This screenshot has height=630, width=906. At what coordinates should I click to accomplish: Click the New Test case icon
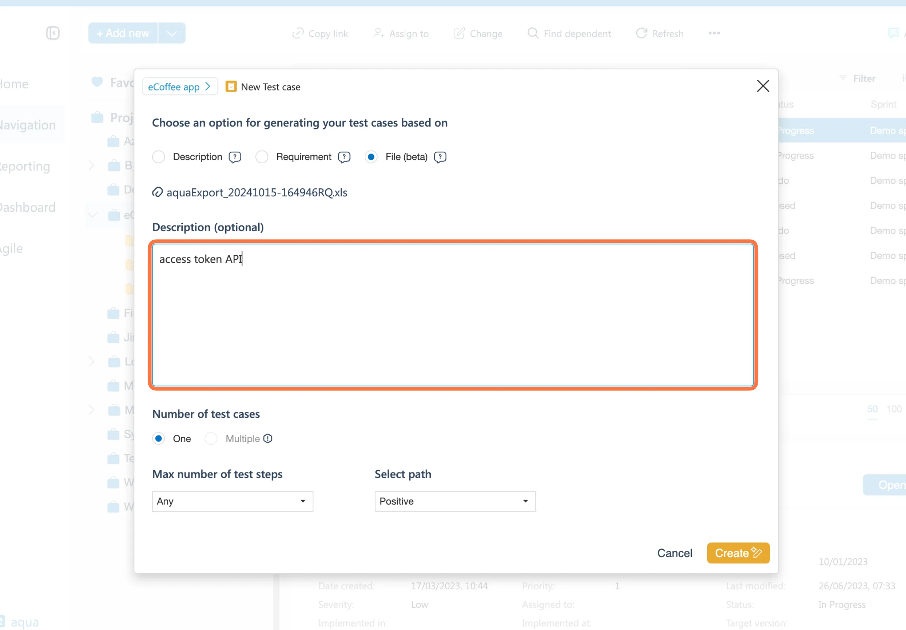coord(231,86)
